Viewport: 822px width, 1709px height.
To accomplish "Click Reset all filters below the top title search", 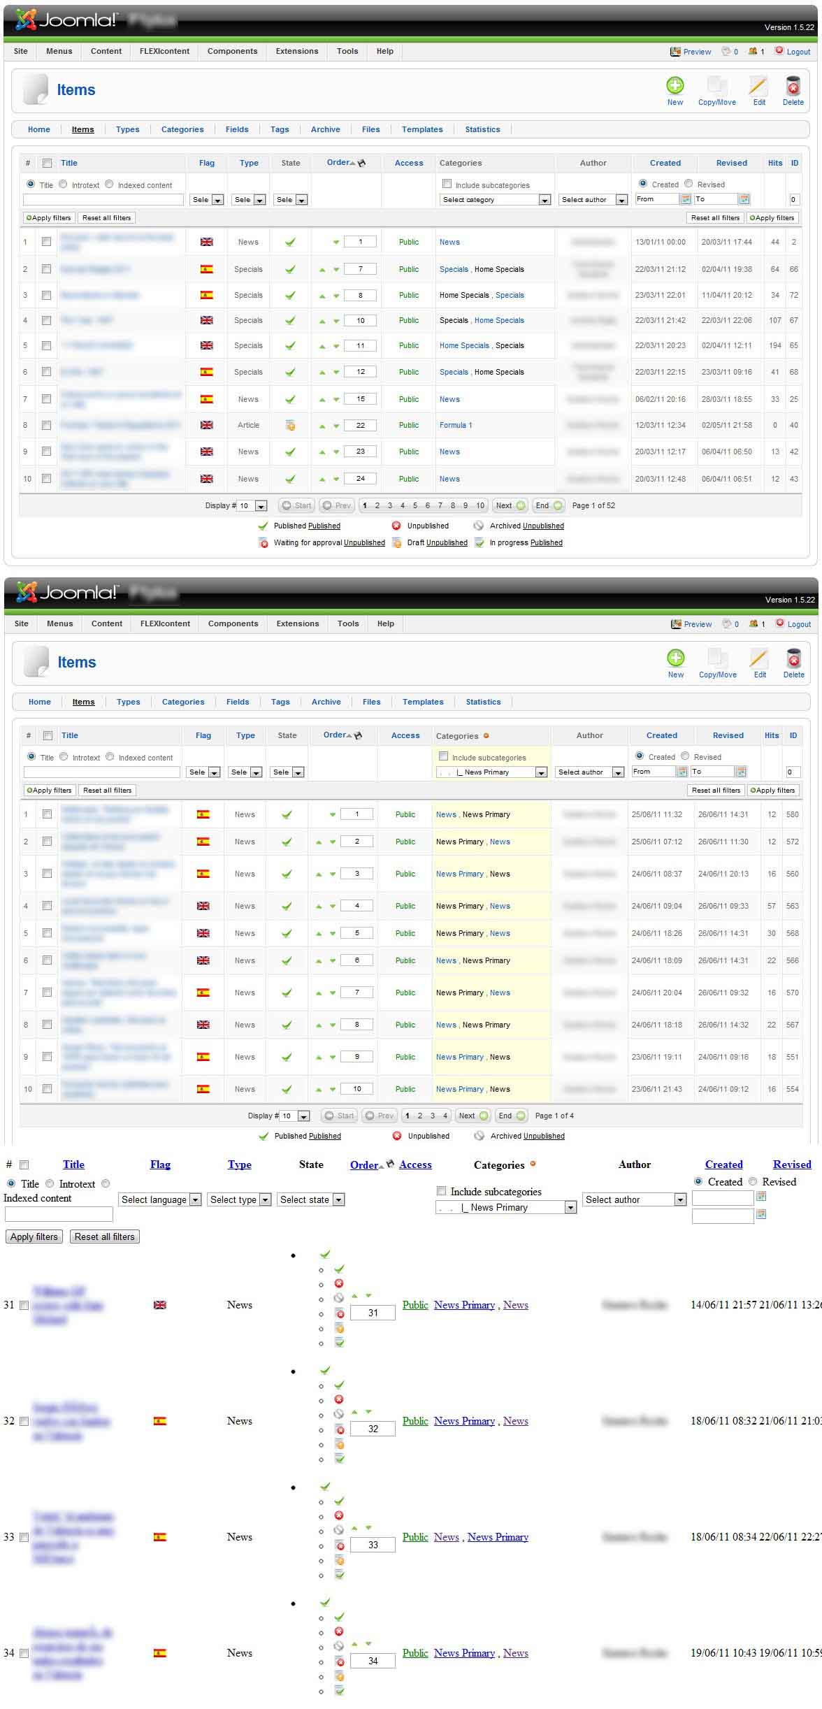I will (x=107, y=218).
